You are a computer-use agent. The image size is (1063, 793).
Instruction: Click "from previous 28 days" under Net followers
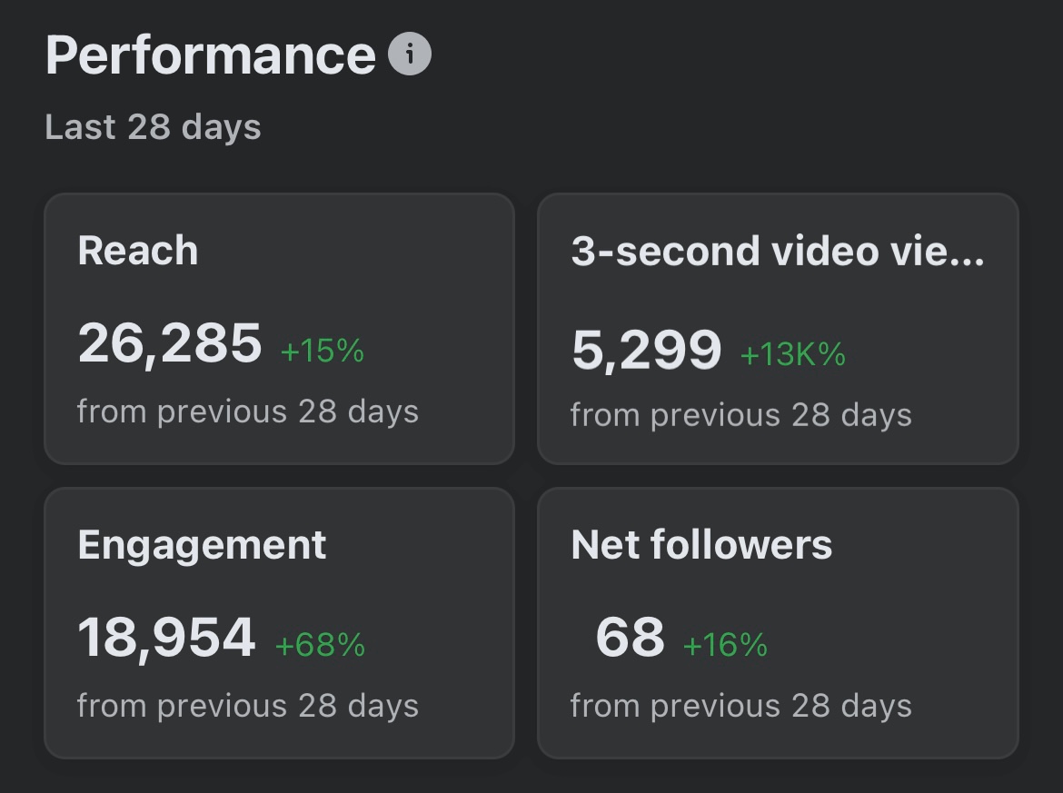pyautogui.click(x=740, y=706)
